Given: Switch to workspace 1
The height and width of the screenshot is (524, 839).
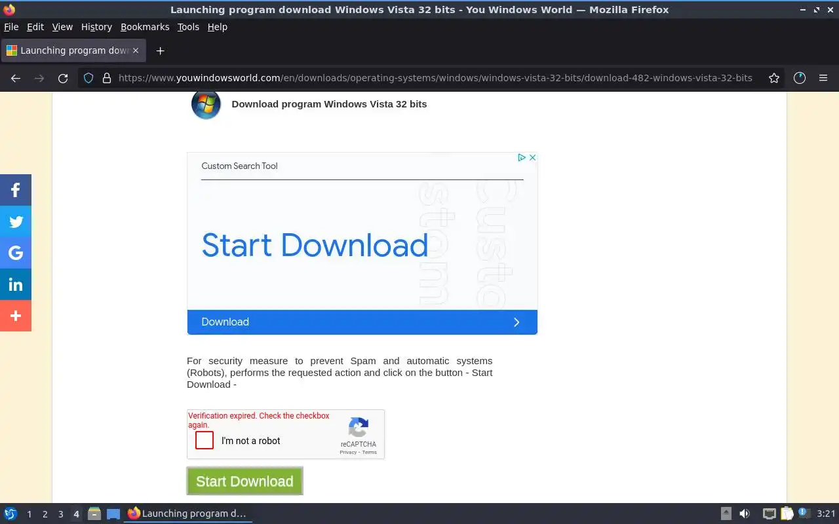Looking at the screenshot, I should click(29, 514).
